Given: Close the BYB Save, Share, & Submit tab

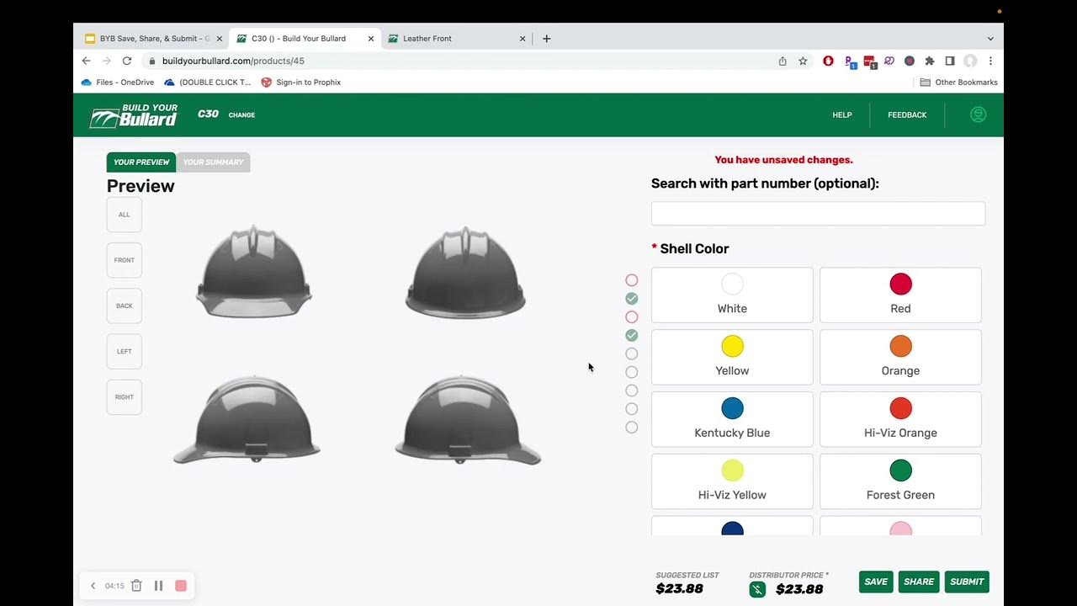Looking at the screenshot, I should [x=220, y=39].
